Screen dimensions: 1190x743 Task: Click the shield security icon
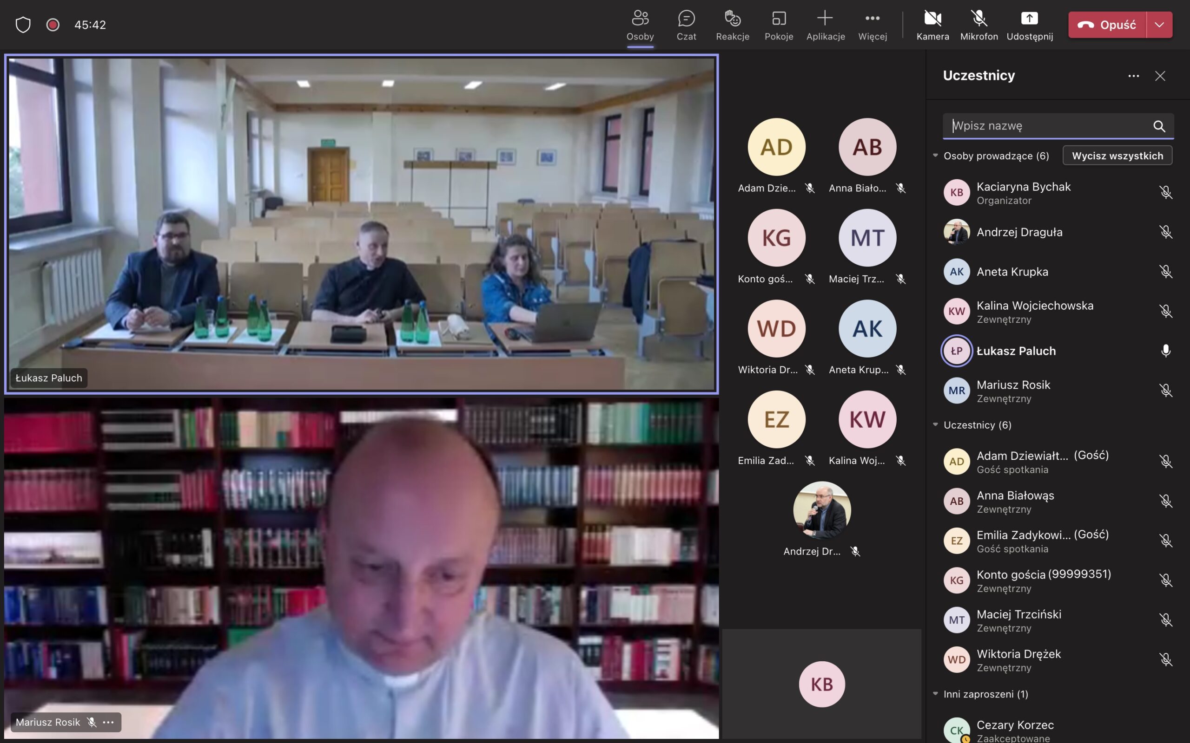(x=23, y=25)
